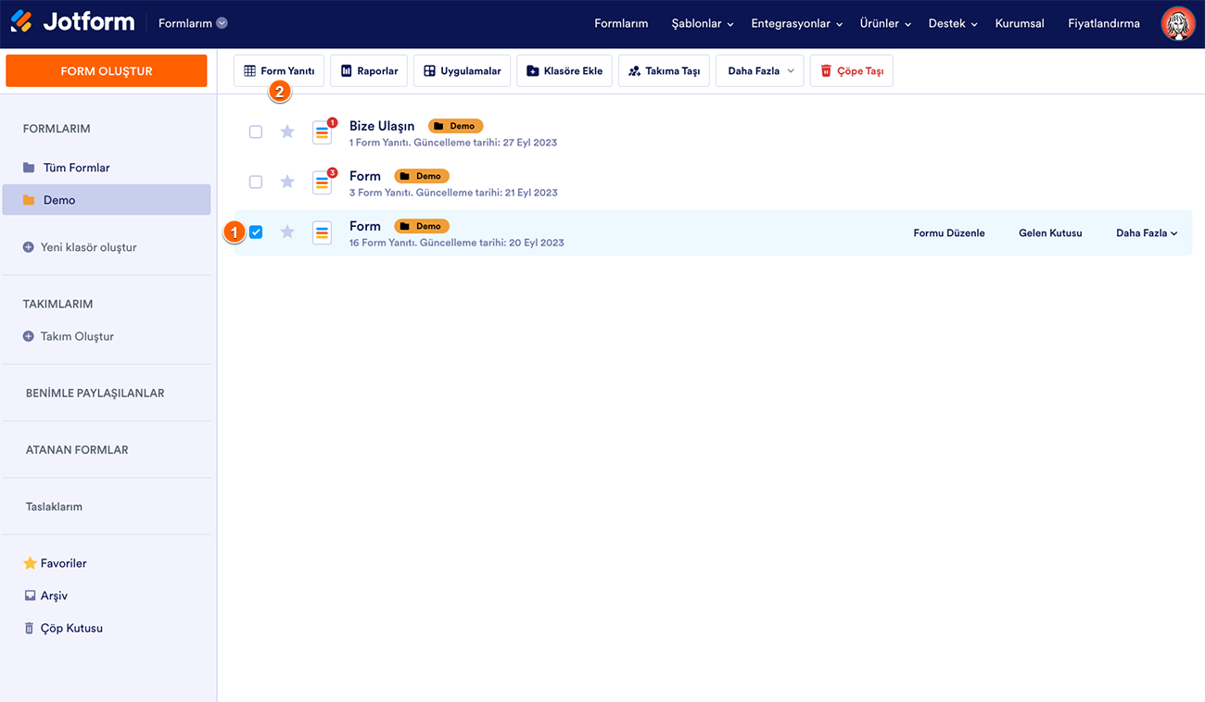Star the Form with 3 Form Yanıtı
This screenshot has height=702, width=1205.
pos(287,182)
